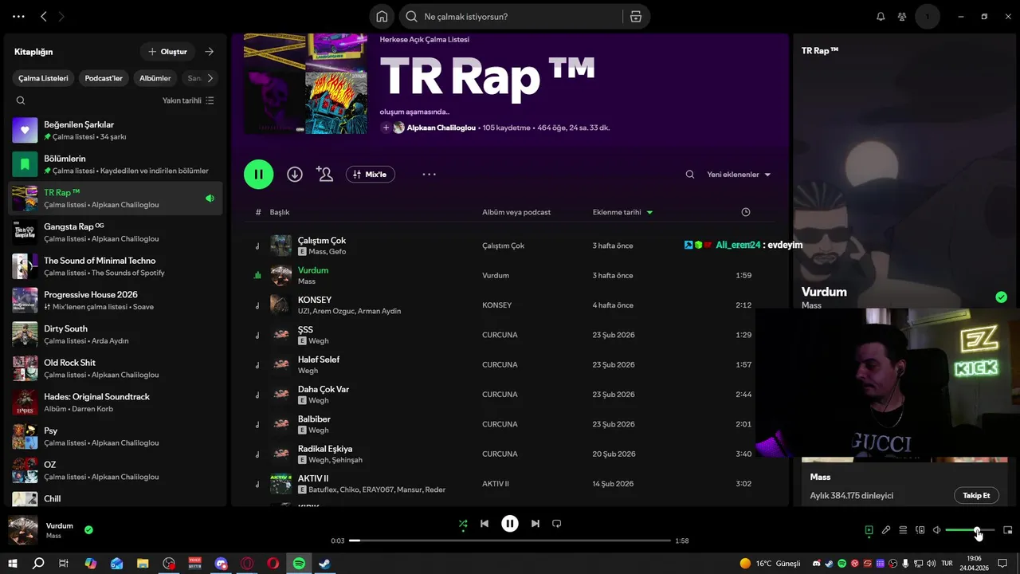Open Progressive House 2026 playlist
This screenshot has height=574, width=1020.
point(116,300)
